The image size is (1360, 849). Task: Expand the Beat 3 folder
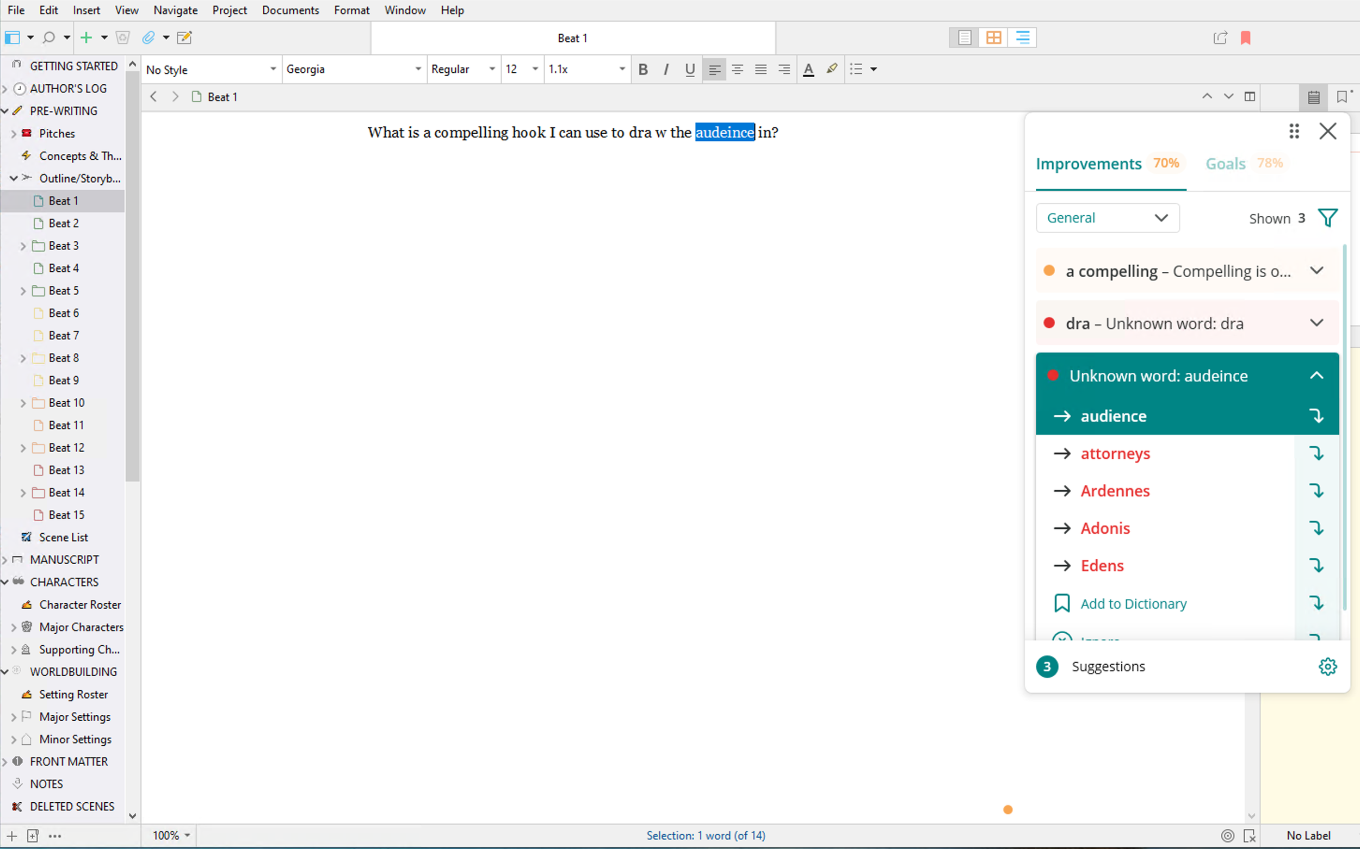point(22,245)
